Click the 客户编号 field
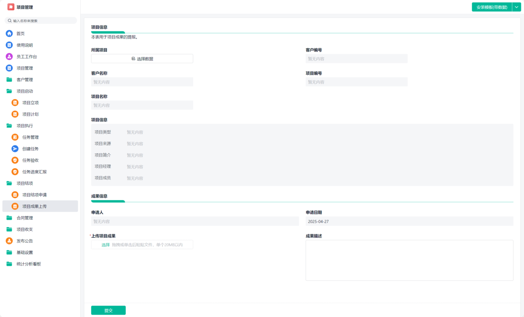This screenshot has height=317, width=524. click(356, 59)
